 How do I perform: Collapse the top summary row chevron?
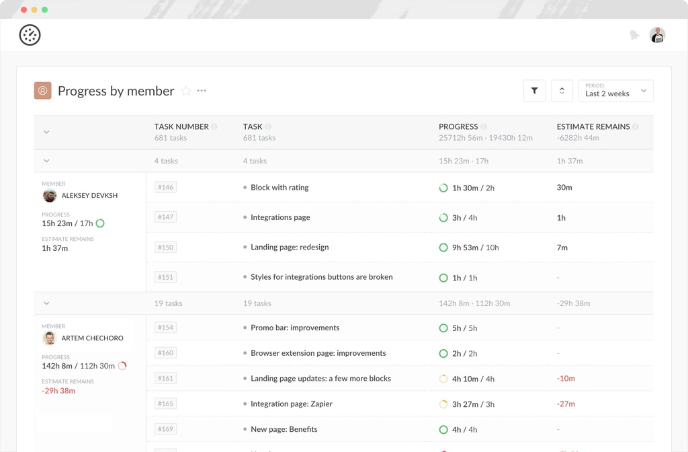pyautogui.click(x=46, y=132)
